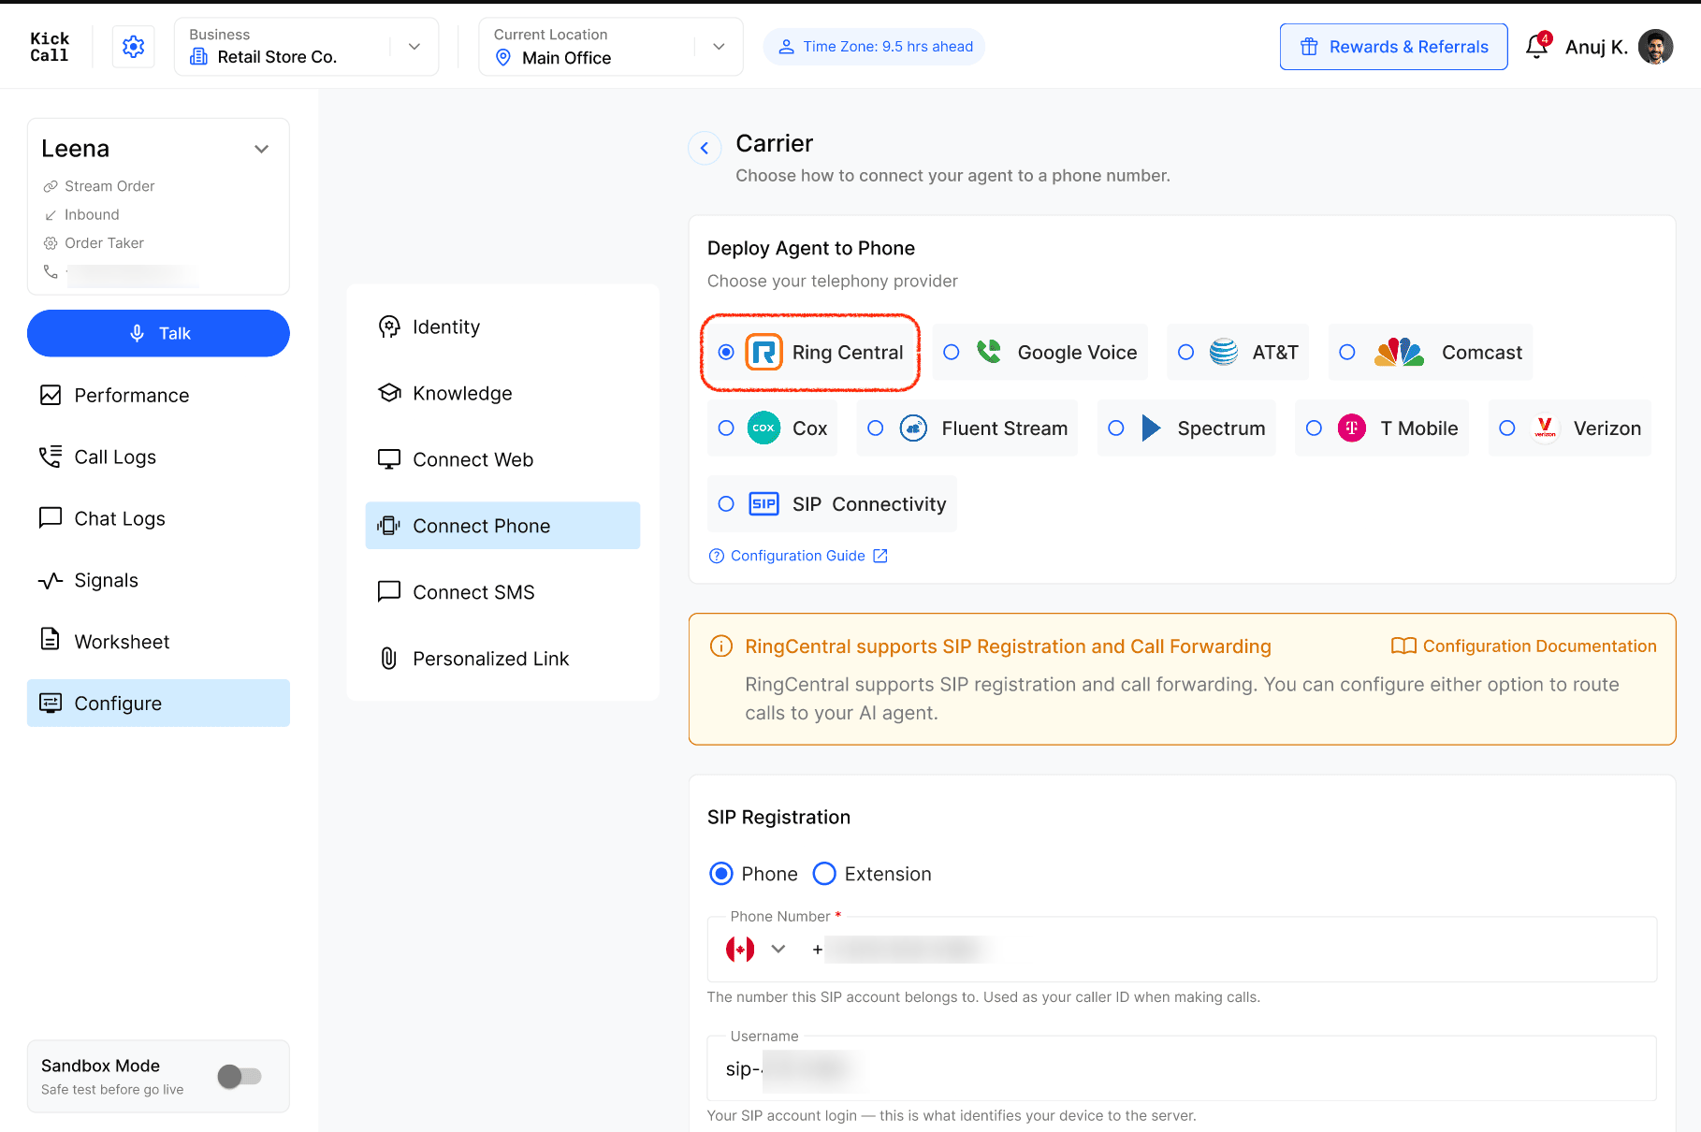Viewport: 1701px width, 1132px height.
Task: Select the T Mobile radio button
Action: pyautogui.click(x=1315, y=428)
